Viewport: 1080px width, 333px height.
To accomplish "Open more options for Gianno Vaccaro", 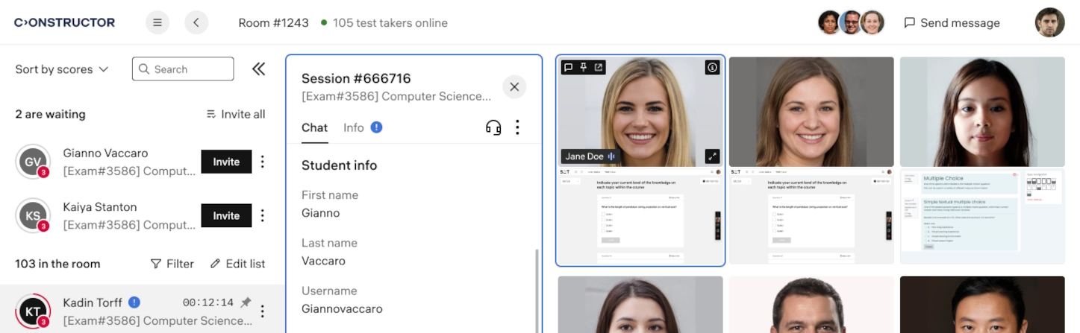I will pos(262,162).
